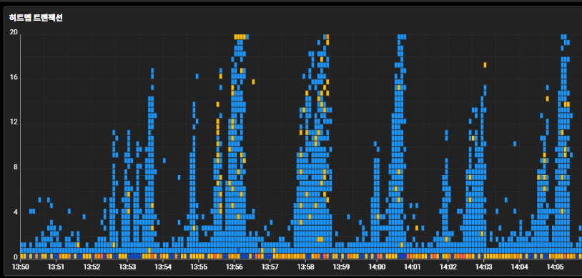Image resolution: width=582 pixels, height=278 pixels.
Task: Select the y-axis label 4
Action: [16, 213]
